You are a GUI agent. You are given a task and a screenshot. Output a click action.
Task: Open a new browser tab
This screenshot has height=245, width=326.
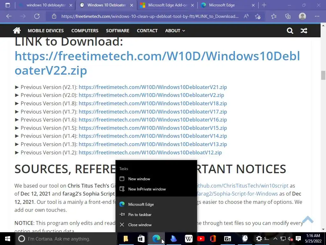(x=264, y=5)
